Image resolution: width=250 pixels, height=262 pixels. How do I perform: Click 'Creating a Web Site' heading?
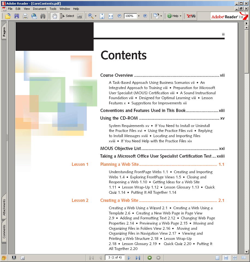pos(162,200)
